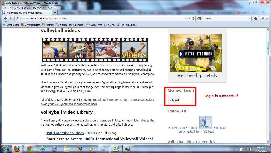Viewport: 271px width, 153px height.
Task: Select the Volleyball Videos browser tab
Action: tap(27, 13)
